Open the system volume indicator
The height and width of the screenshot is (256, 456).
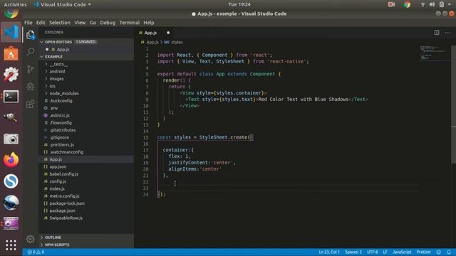coord(432,4)
